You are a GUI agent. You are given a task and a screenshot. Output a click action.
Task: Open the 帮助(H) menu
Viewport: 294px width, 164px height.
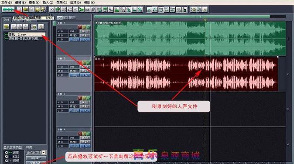tap(89, 3)
